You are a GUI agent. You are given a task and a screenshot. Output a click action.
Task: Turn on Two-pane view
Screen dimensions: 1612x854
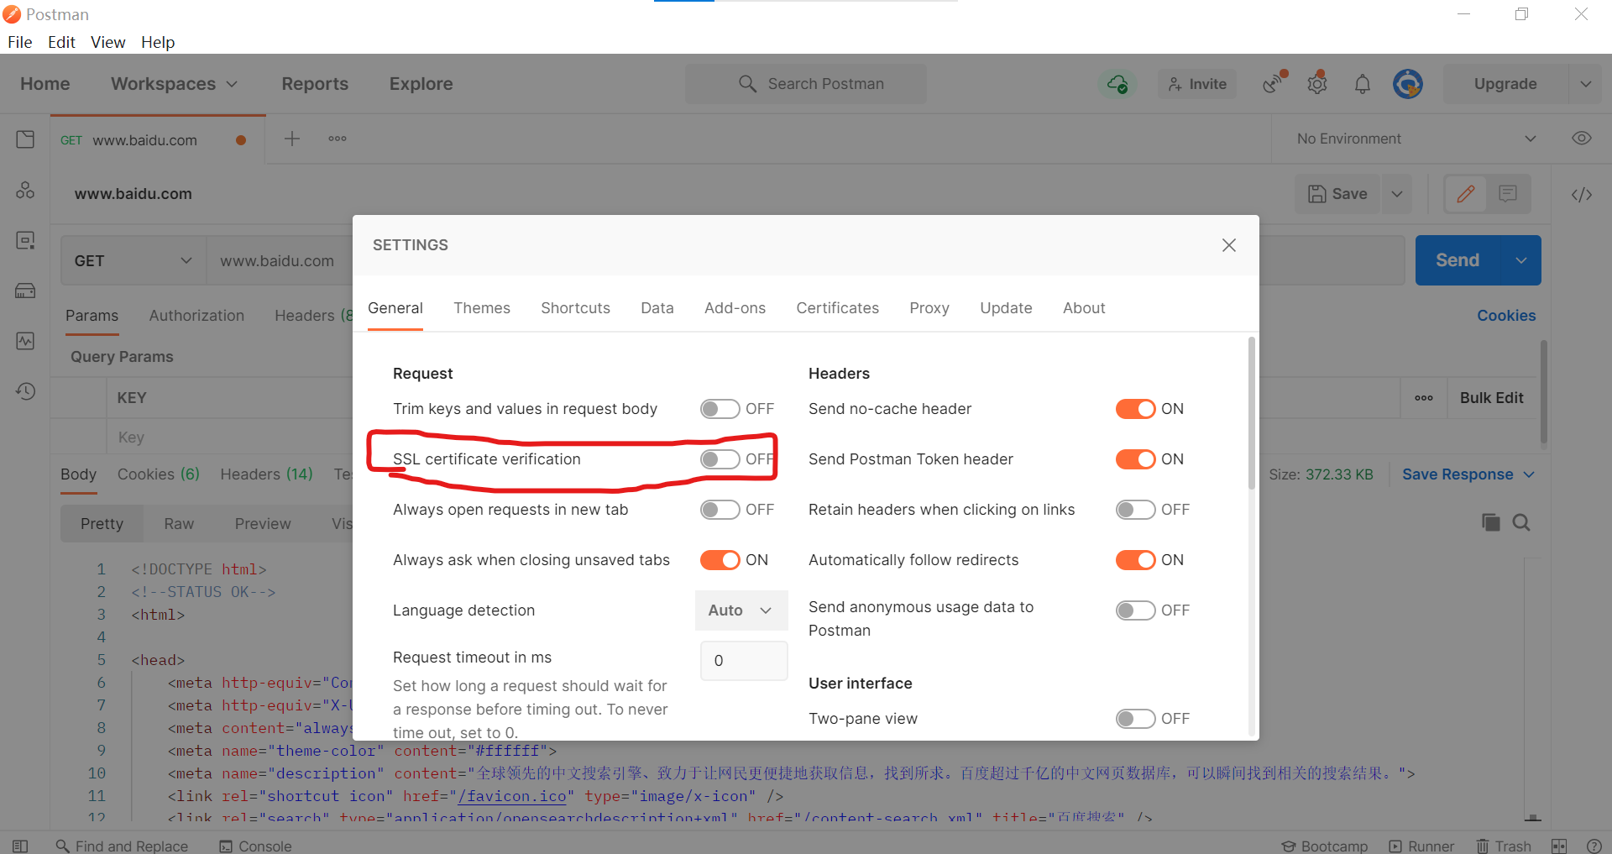pyautogui.click(x=1137, y=718)
